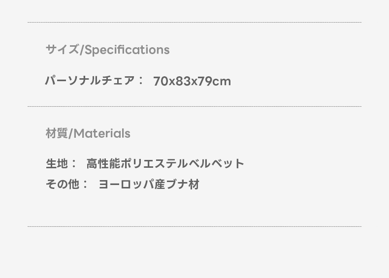Click the 材質 heading text
Viewport: 389px width, 278px height.
(x=57, y=133)
